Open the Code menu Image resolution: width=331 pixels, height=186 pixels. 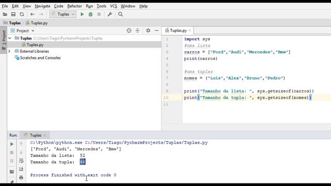(58, 6)
